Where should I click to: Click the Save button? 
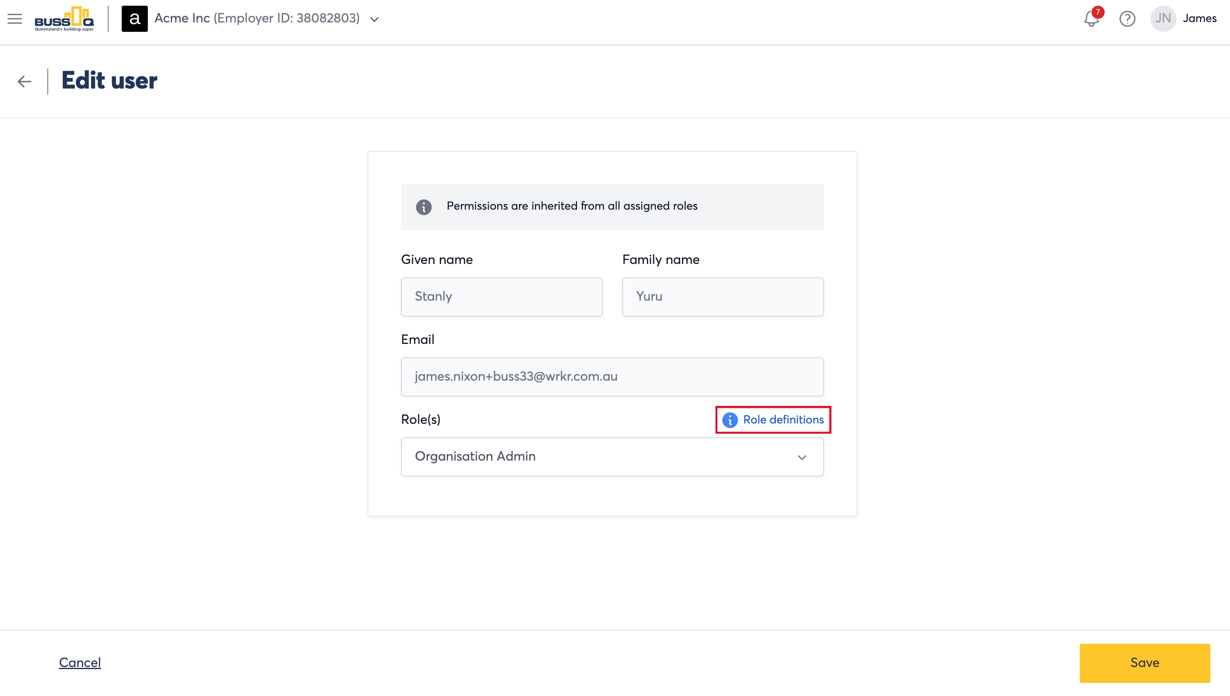coord(1144,663)
